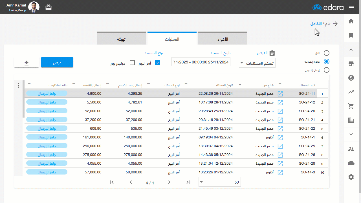
Task: Open document link icon for SO-24-28
Action: pyautogui.click(x=280, y=164)
